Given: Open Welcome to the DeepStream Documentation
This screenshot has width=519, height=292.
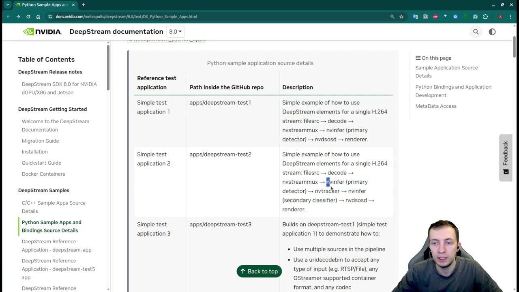Looking at the screenshot, I should (56, 125).
